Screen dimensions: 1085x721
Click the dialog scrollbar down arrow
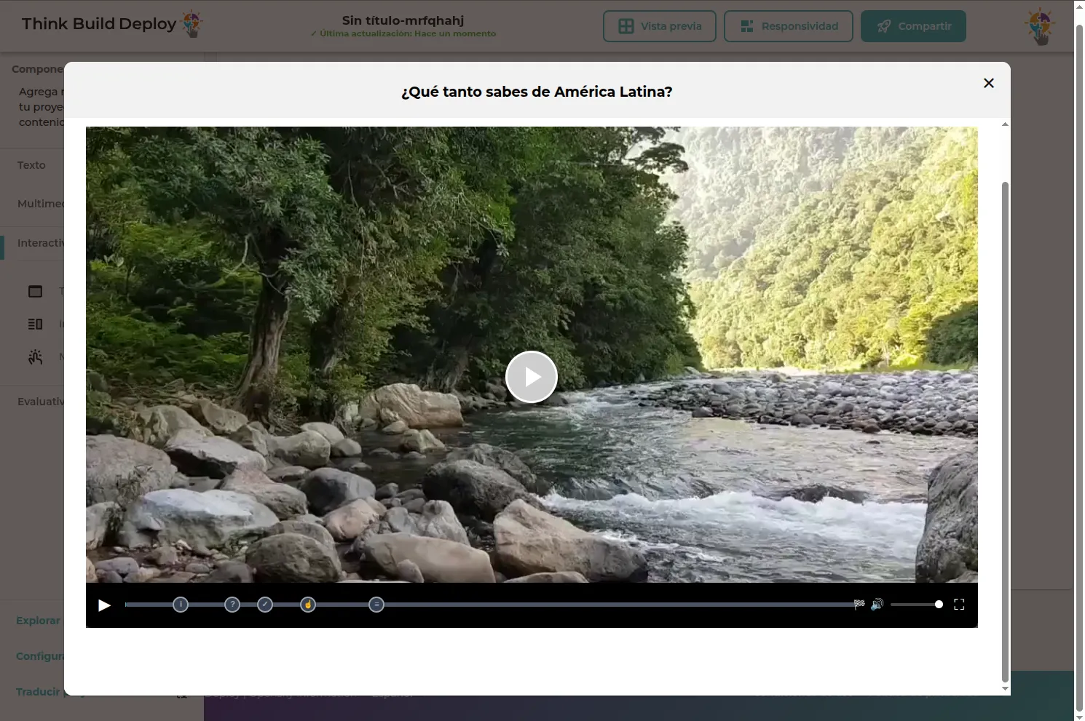click(x=1005, y=689)
